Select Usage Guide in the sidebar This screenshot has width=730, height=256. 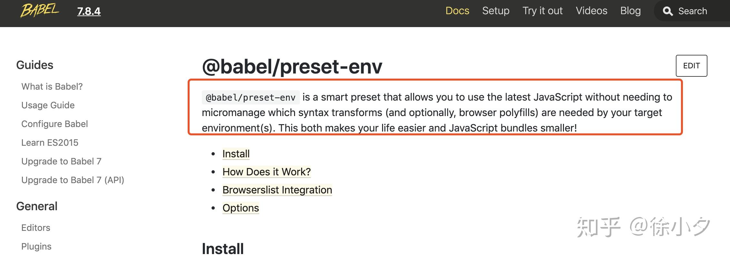point(48,105)
